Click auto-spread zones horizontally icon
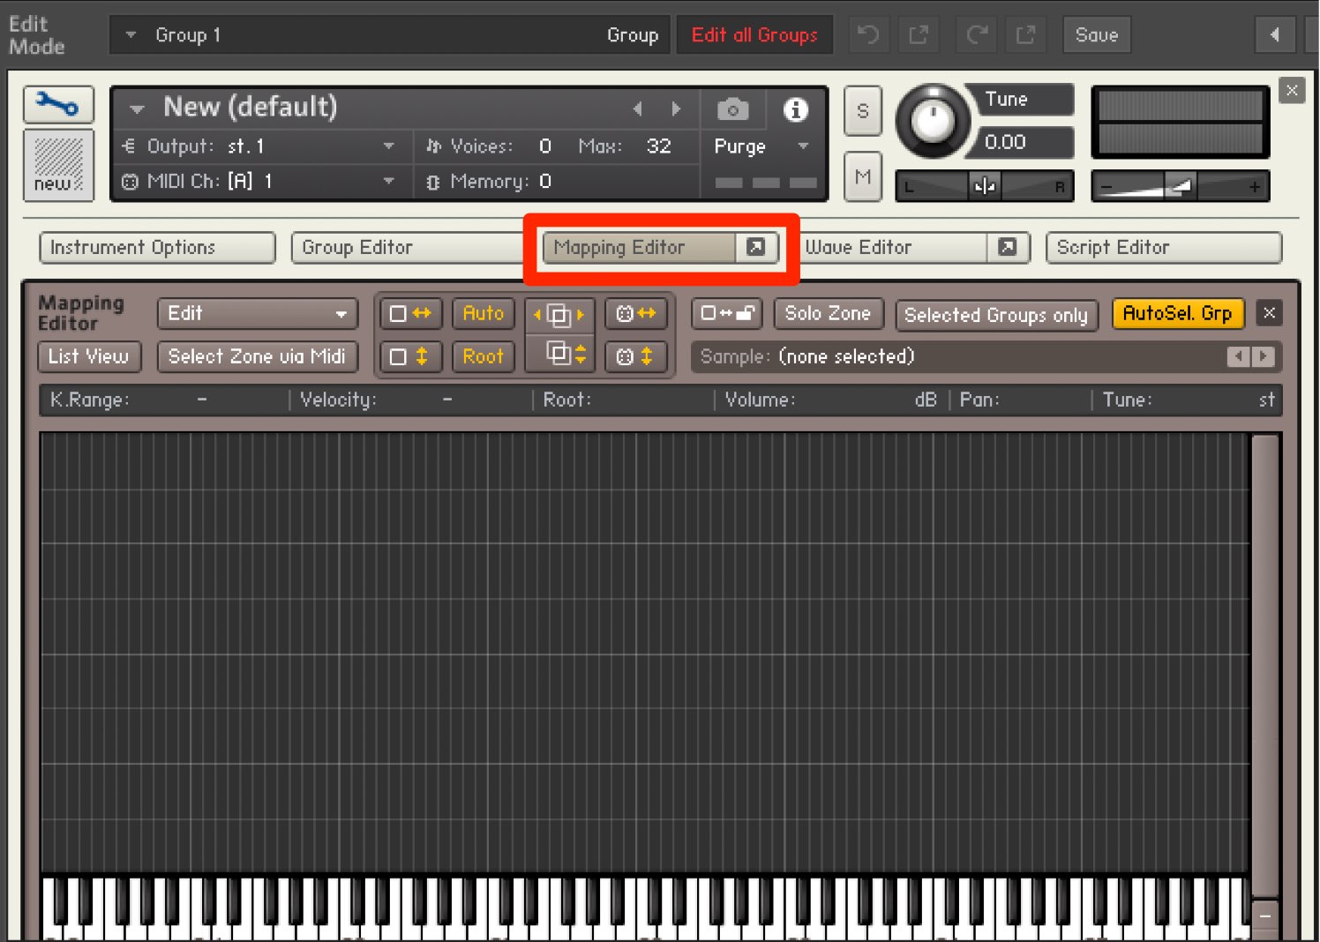 [x=410, y=313]
